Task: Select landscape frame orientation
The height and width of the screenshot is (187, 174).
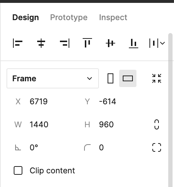Action: pyautogui.click(x=128, y=78)
